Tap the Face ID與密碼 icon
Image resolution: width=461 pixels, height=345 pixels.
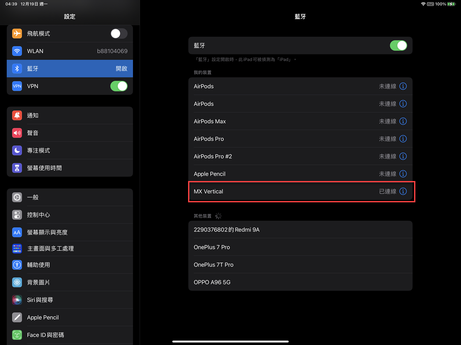(17, 335)
